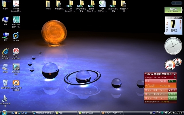Viewport: 184px width, 115px height.
Task: Switch to the 電腦 window taskbar button
Action: 66,113
